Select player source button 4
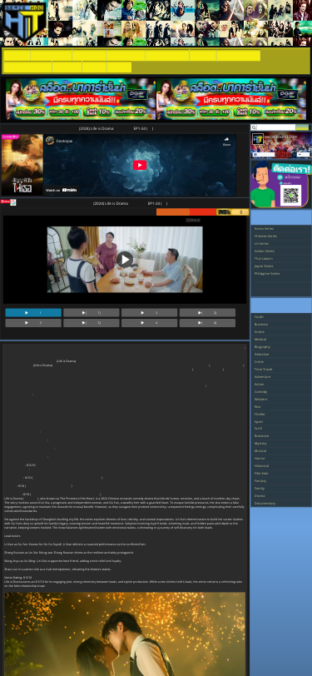The image size is (312, 676). [x=149, y=322]
